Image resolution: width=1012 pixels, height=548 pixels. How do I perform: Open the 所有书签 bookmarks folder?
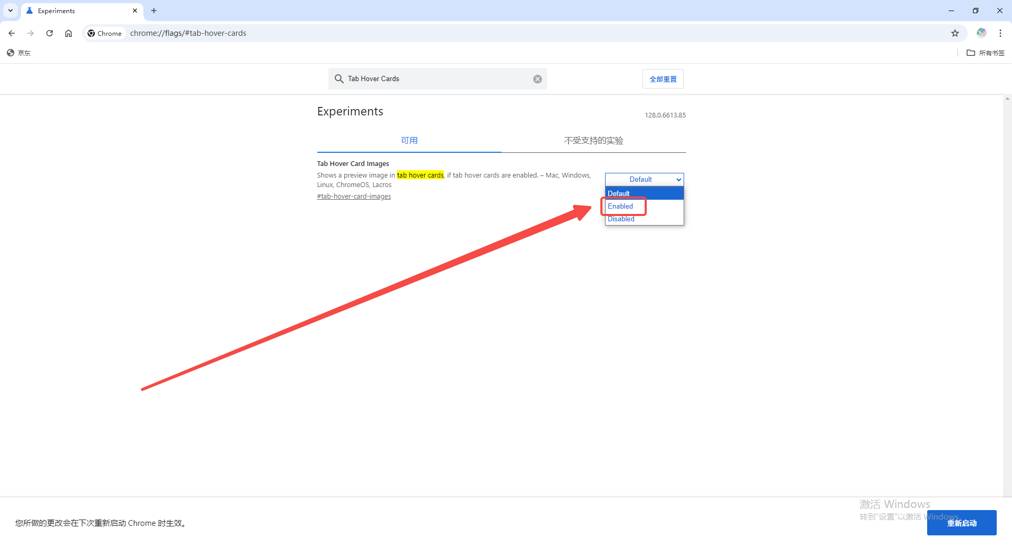(986, 53)
